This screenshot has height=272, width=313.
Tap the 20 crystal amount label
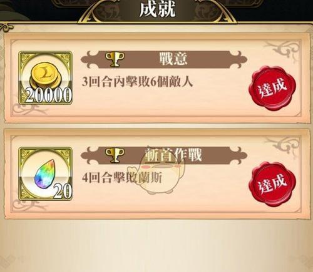63,192
